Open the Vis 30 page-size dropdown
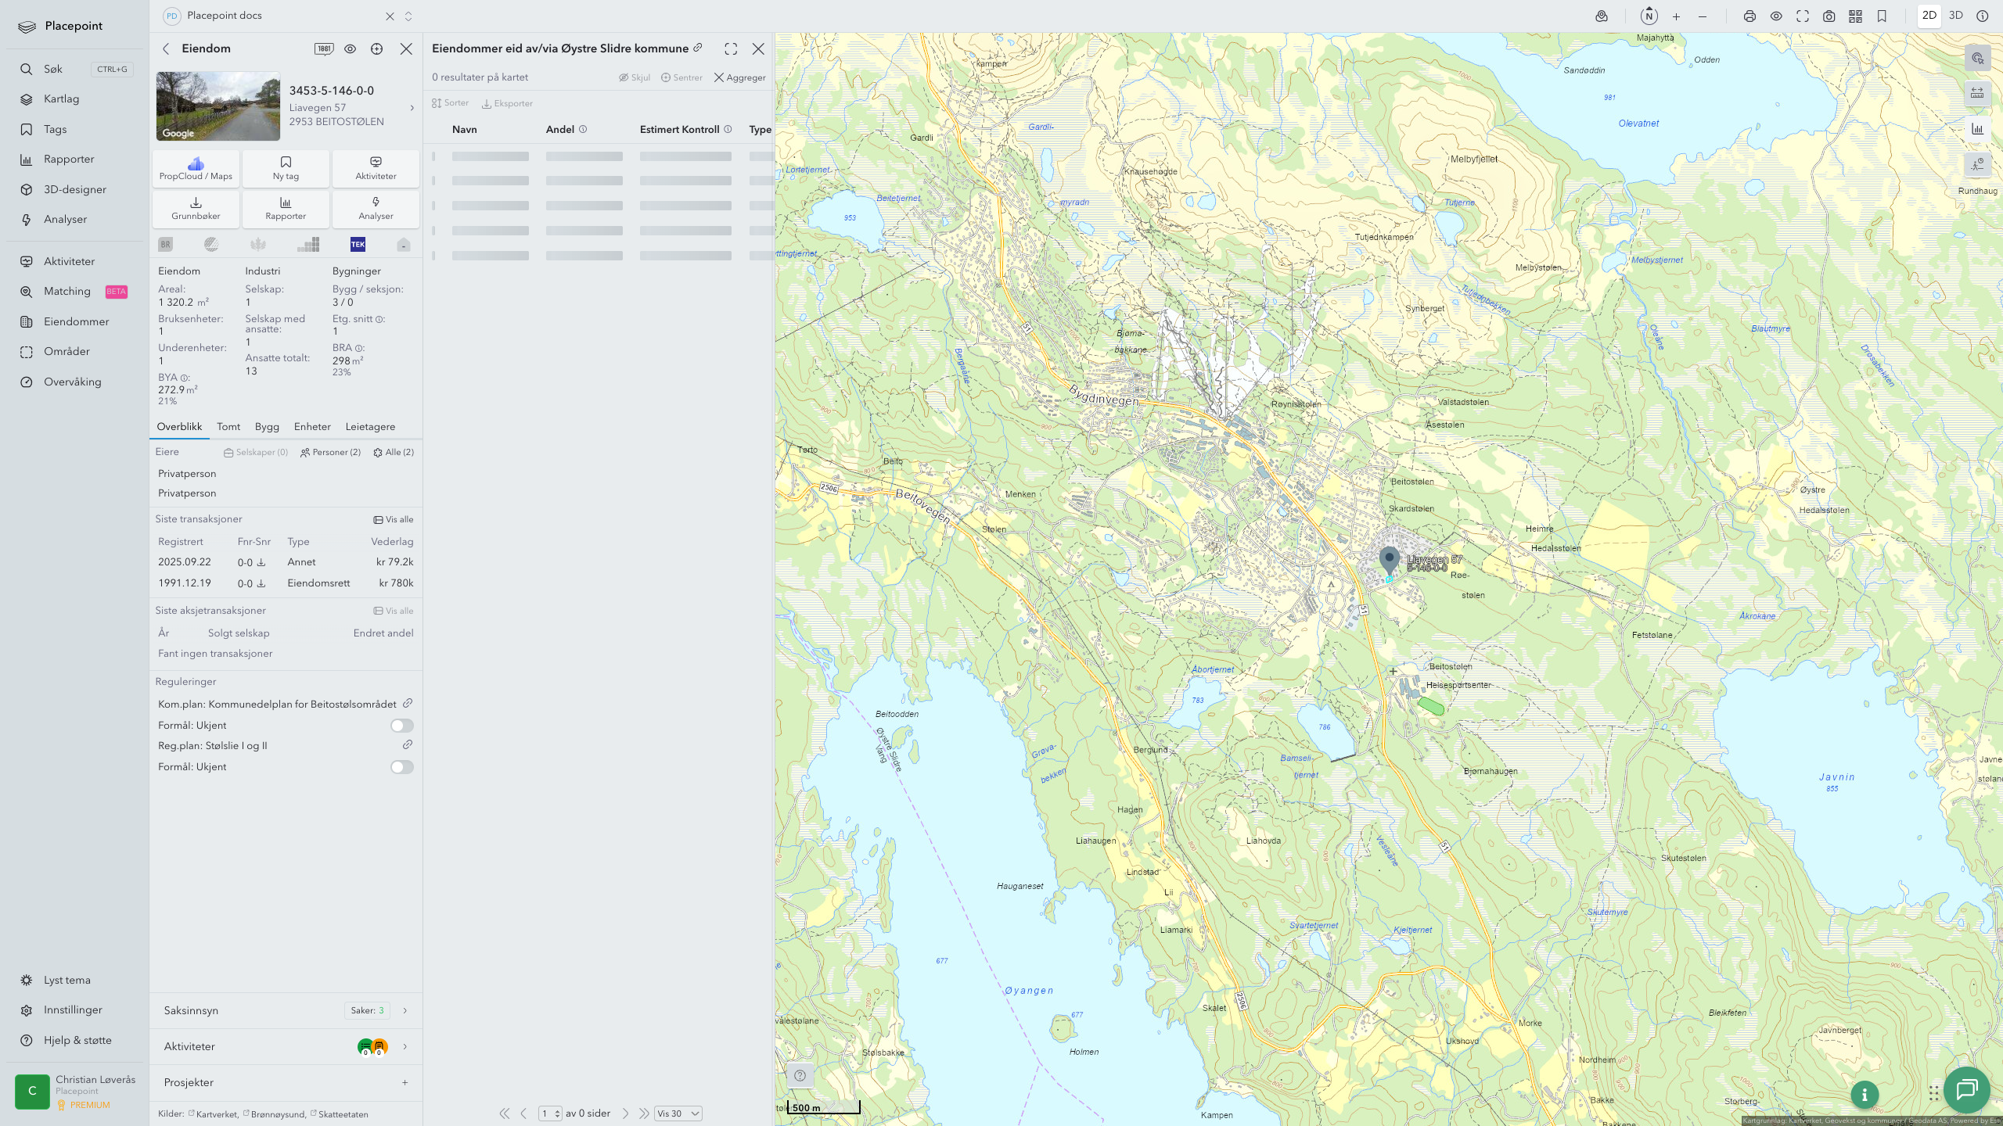Viewport: 2003px width, 1126px height. point(678,1113)
